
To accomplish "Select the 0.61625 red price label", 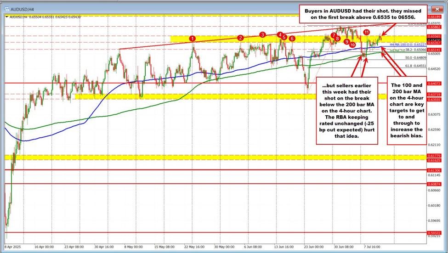I will coord(434,160).
